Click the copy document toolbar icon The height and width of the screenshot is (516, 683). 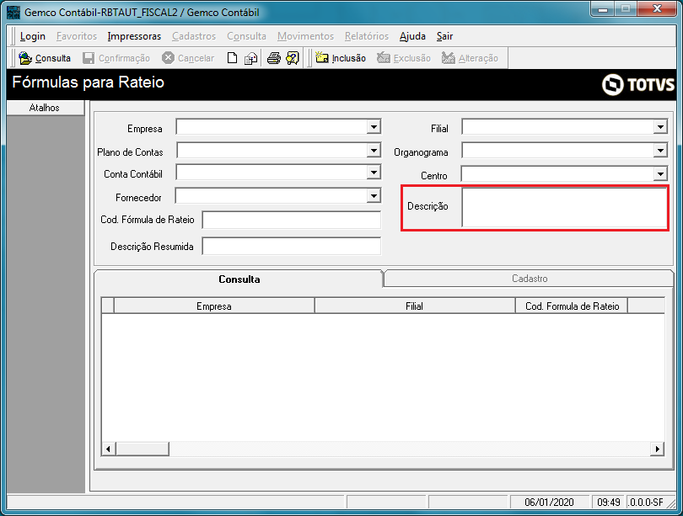[250, 58]
